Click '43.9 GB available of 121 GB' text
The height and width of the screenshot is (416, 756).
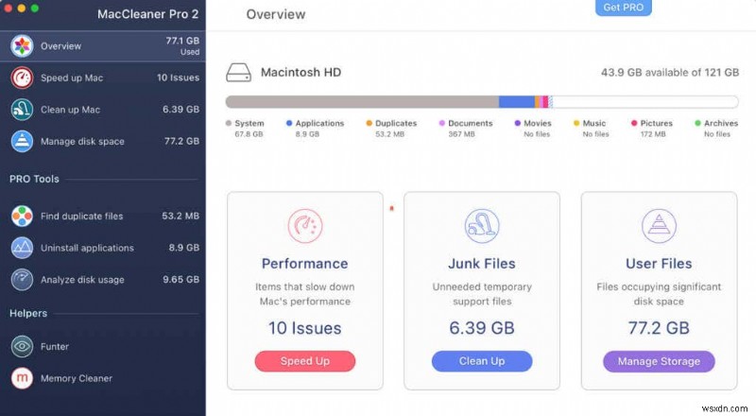click(670, 73)
